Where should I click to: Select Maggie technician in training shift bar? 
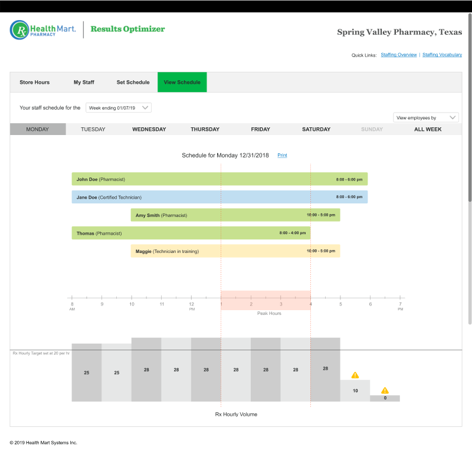(235, 251)
